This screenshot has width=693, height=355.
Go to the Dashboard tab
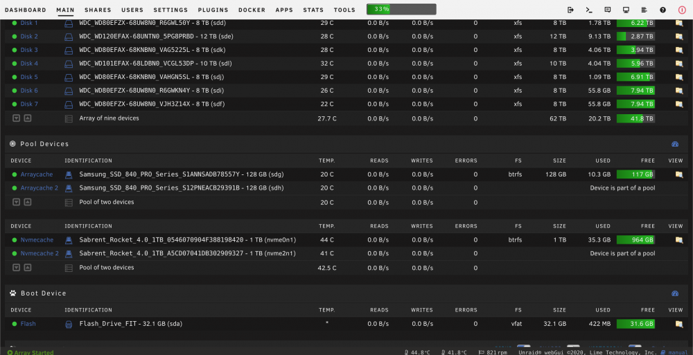click(x=25, y=10)
